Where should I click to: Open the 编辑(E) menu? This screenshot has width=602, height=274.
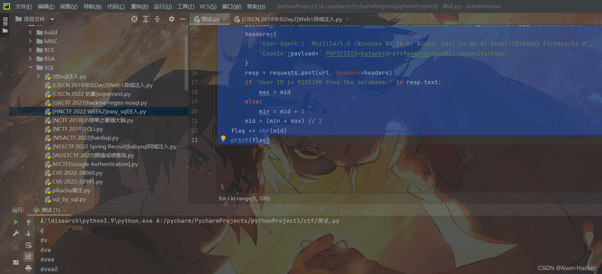pos(46,6)
